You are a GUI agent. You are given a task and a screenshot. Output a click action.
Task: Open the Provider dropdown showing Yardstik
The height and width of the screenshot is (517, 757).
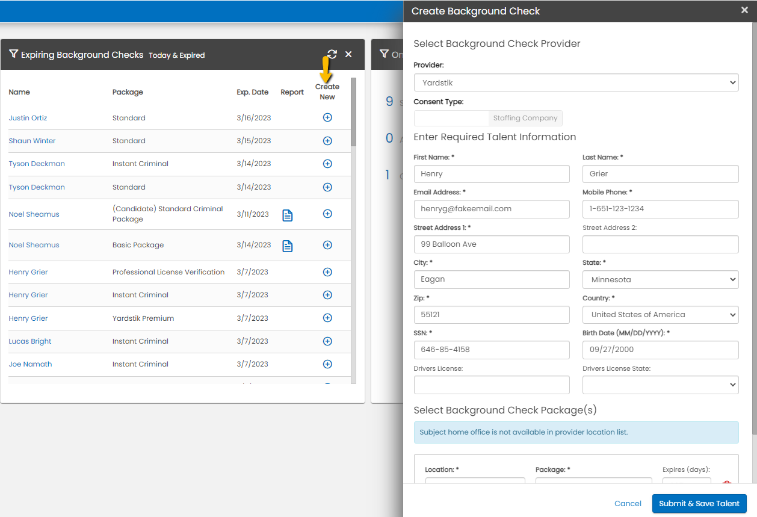[576, 82]
